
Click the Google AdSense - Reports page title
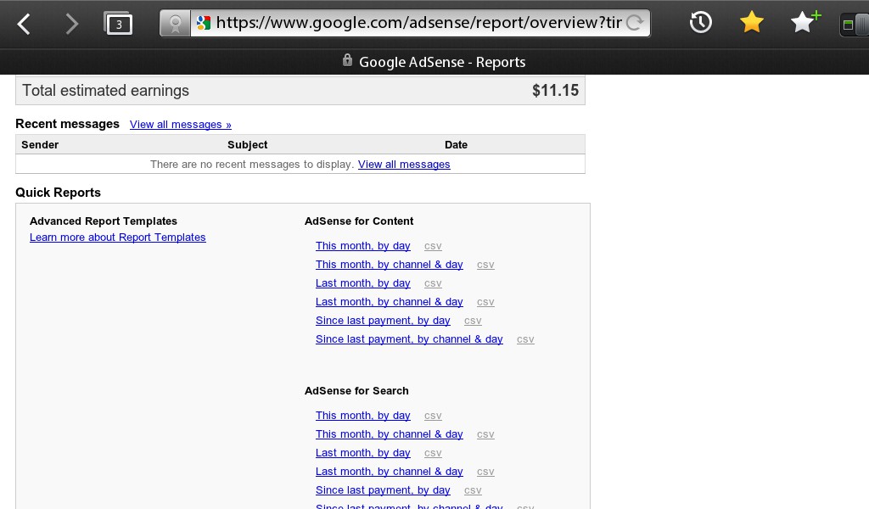[442, 62]
